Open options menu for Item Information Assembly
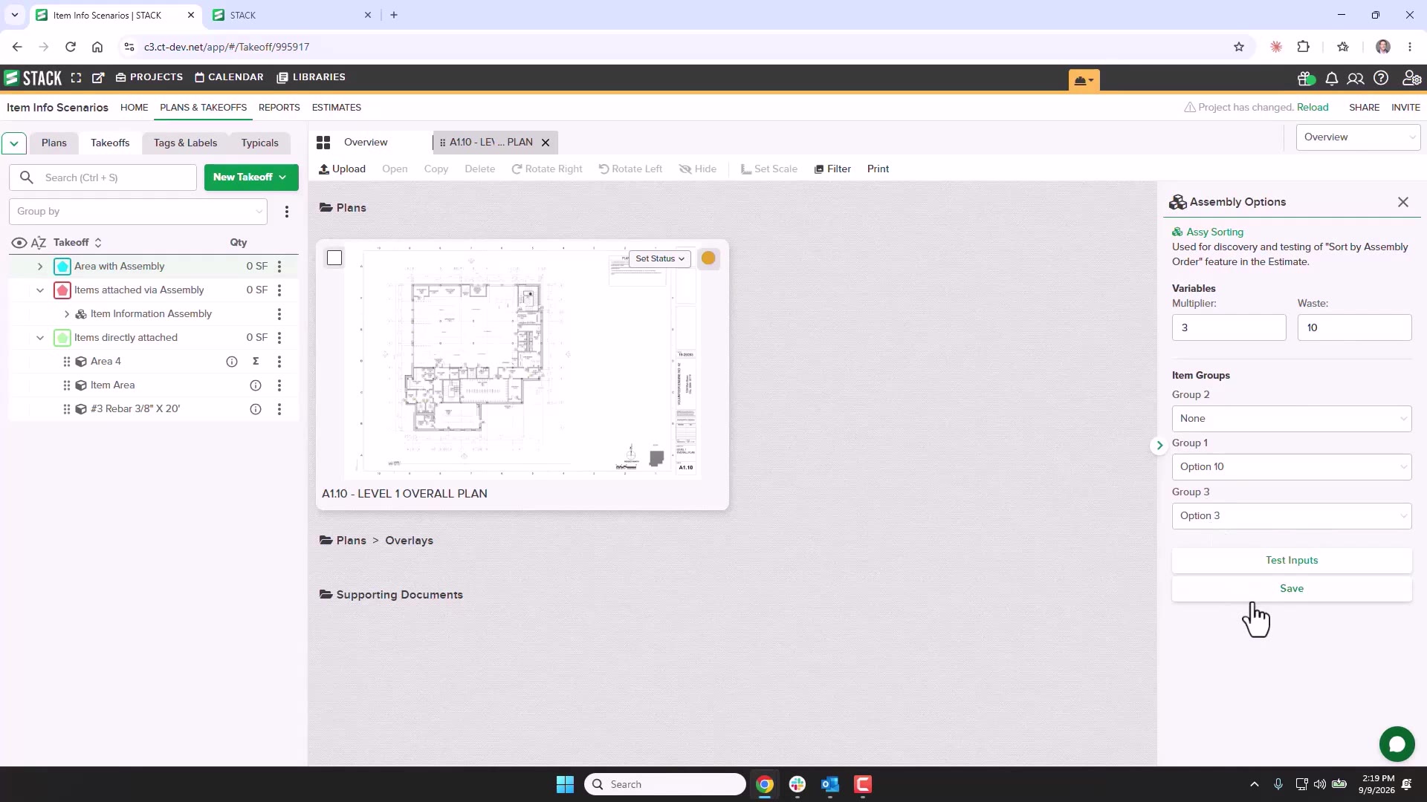The image size is (1427, 802). [x=279, y=314]
